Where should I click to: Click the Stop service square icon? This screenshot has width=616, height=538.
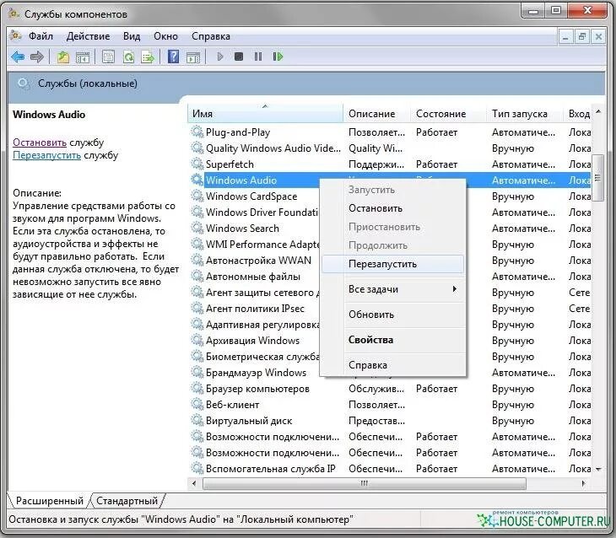(239, 57)
